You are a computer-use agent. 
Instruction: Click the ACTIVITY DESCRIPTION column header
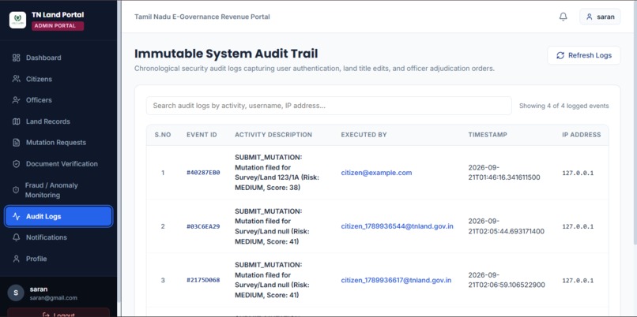pos(273,135)
